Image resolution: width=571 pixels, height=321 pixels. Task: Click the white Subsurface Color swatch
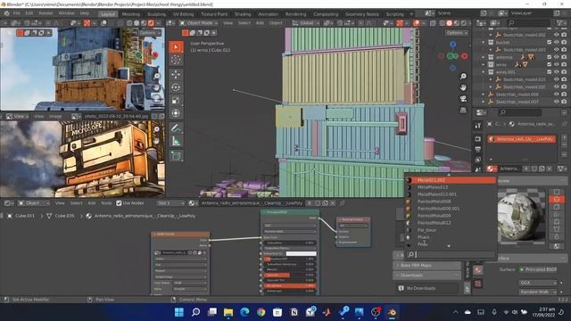[x=302, y=253]
